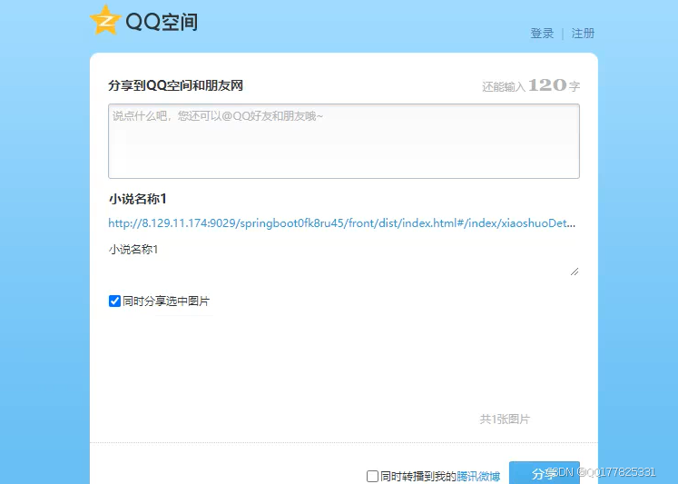678x484 pixels.
Task: Open the shared http://8.129.11.174 URL link
Action: 341,223
